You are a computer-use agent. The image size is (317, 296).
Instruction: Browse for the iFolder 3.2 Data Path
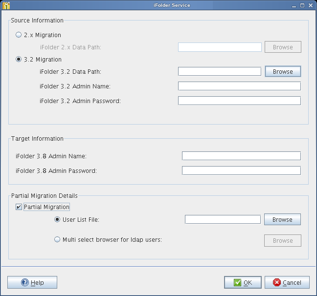coord(283,71)
